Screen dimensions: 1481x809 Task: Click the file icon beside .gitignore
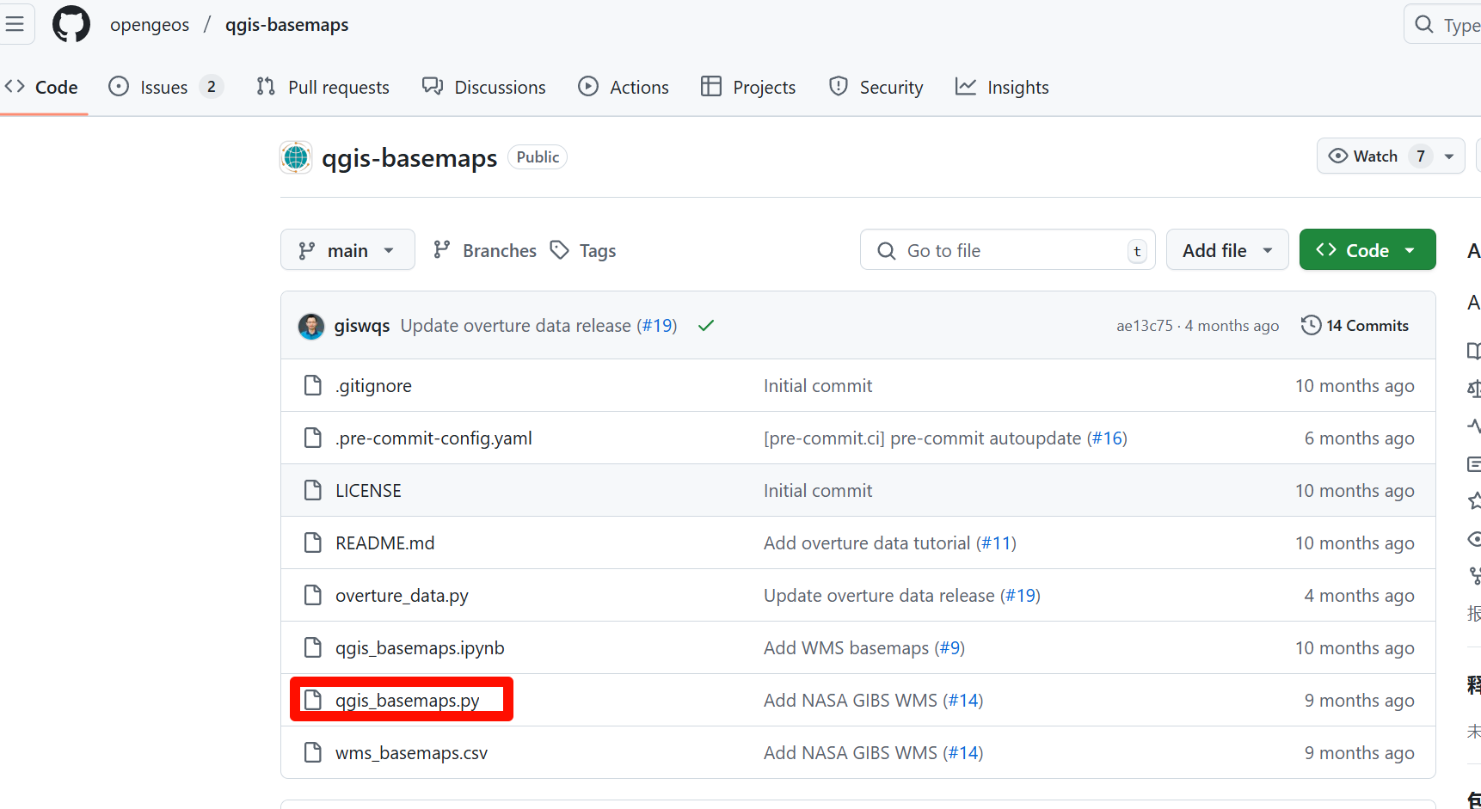(313, 385)
